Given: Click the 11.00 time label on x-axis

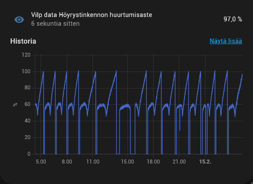Looking at the screenshot, I should [93, 162].
